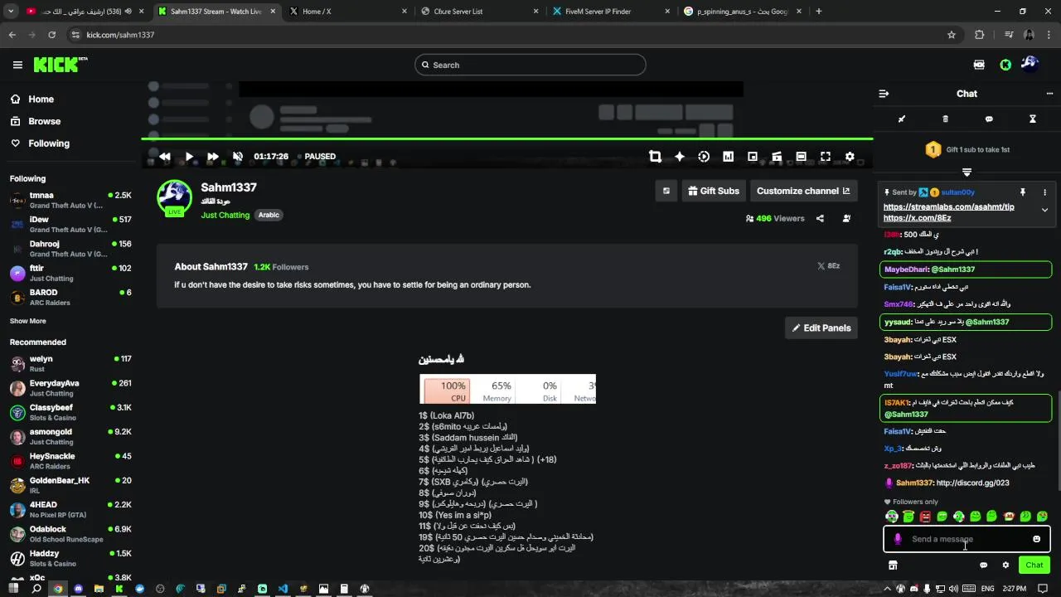Image resolution: width=1061 pixels, height=597 pixels.
Task: Open the clip crop tool in player
Action: tap(655, 156)
